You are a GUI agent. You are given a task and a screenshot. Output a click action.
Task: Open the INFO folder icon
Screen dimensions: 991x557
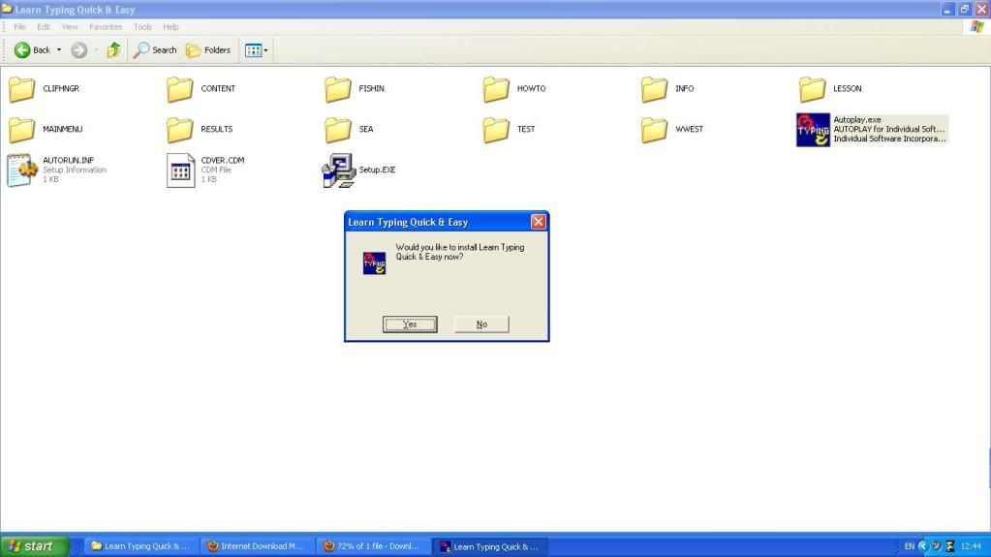[654, 89]
